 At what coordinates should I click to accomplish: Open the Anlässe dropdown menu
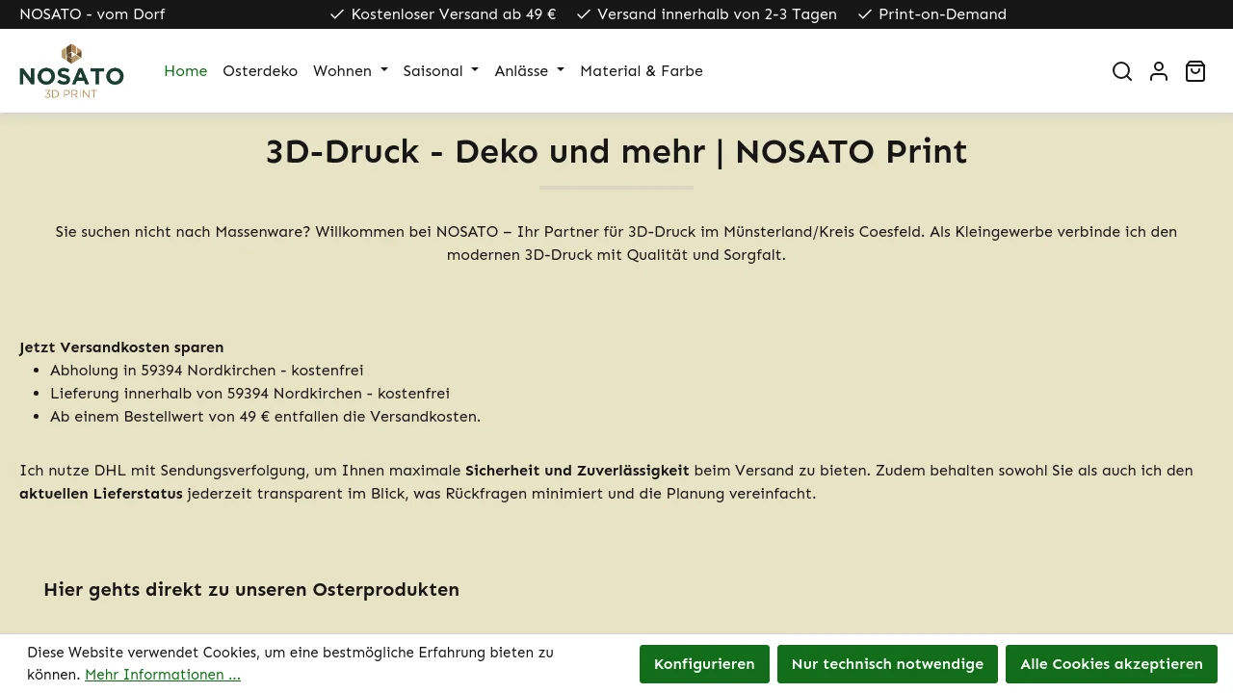(x=529, y=71)
